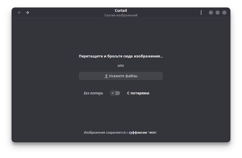Minimize the Curtail window

coord(211,13)
